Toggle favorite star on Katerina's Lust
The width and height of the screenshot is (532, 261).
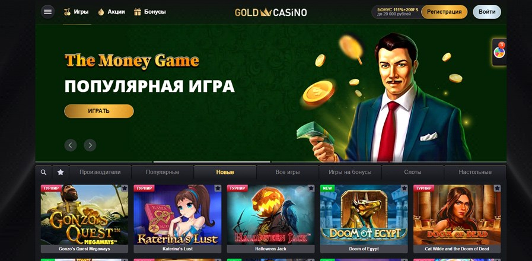pyautogui.click(x=218, y=189)
